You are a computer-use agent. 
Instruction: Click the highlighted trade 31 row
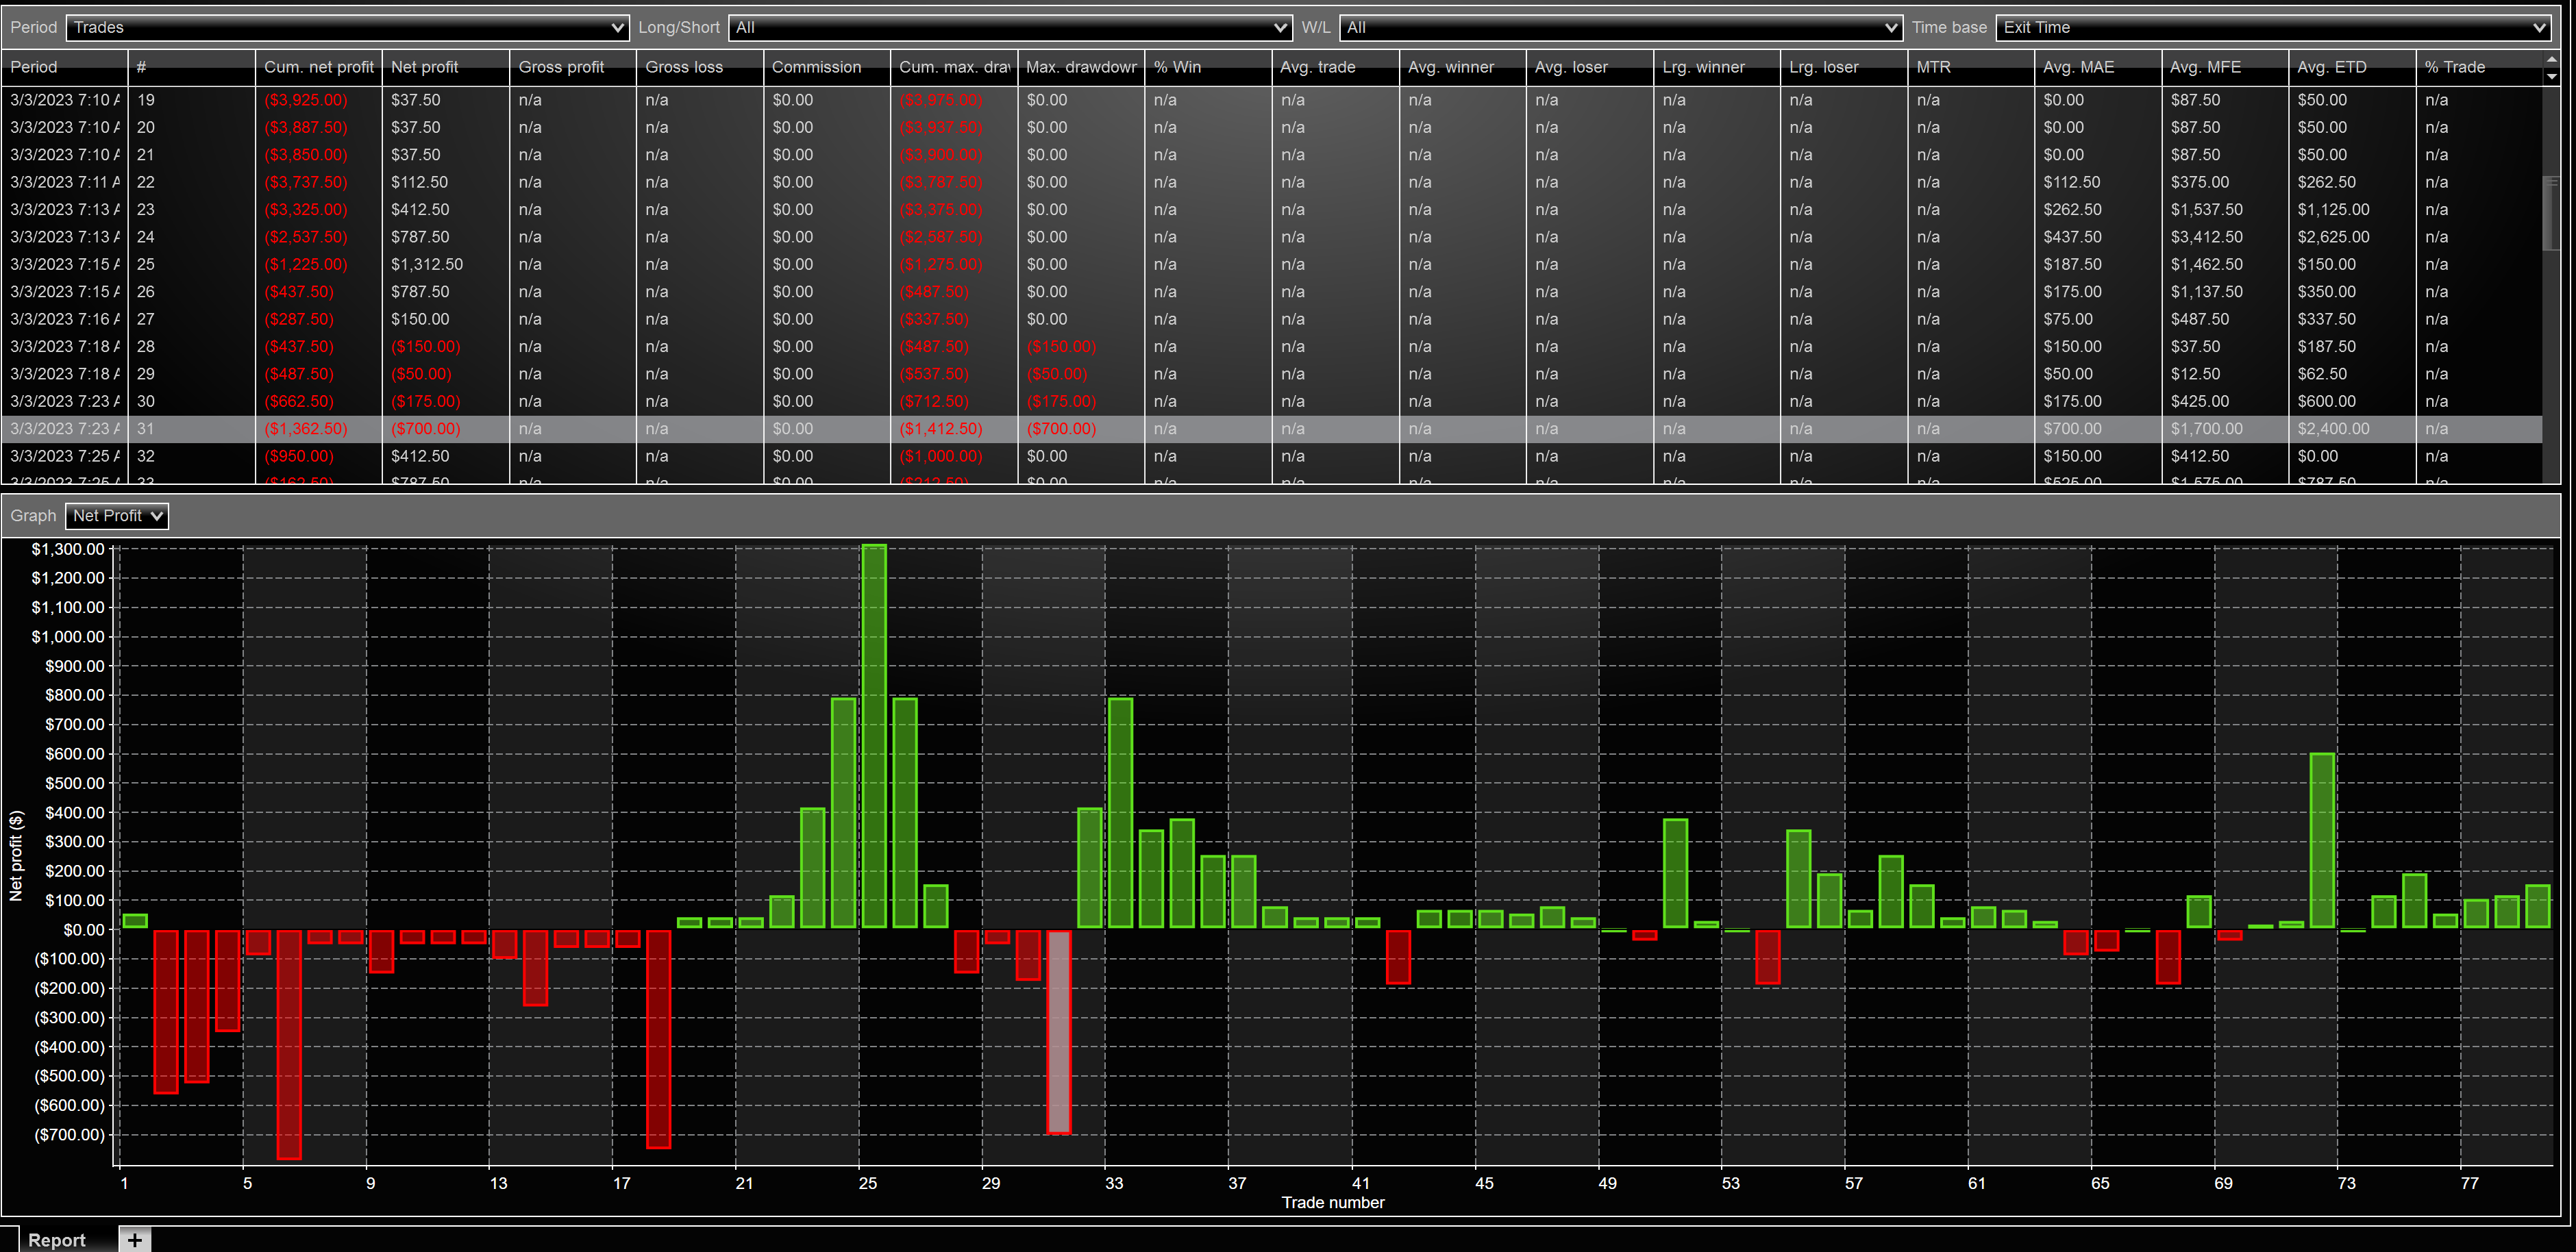tap(1272, 429)
